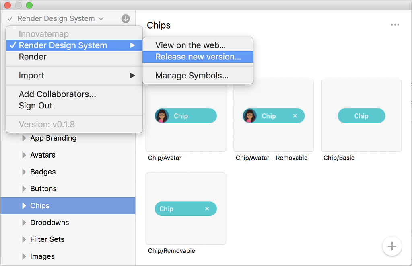Click the Chip/Basic label text
This screenshot has height=266, width=412.
339,158
